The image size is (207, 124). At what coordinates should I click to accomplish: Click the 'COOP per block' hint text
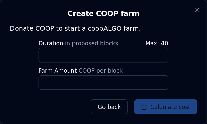(100, 71)
